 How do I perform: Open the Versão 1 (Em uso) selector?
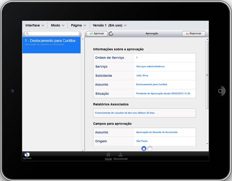click(110, 25)
